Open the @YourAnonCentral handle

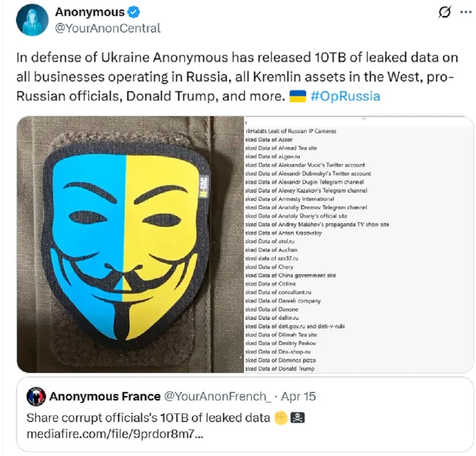tap(108, 28)
